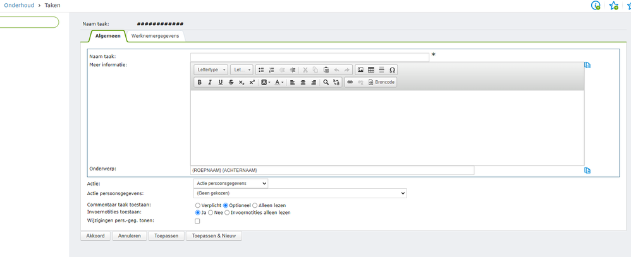Viewport: 631px width, 257px height.
Task: Open the special character Omega icon
Action: click(392, 69)
